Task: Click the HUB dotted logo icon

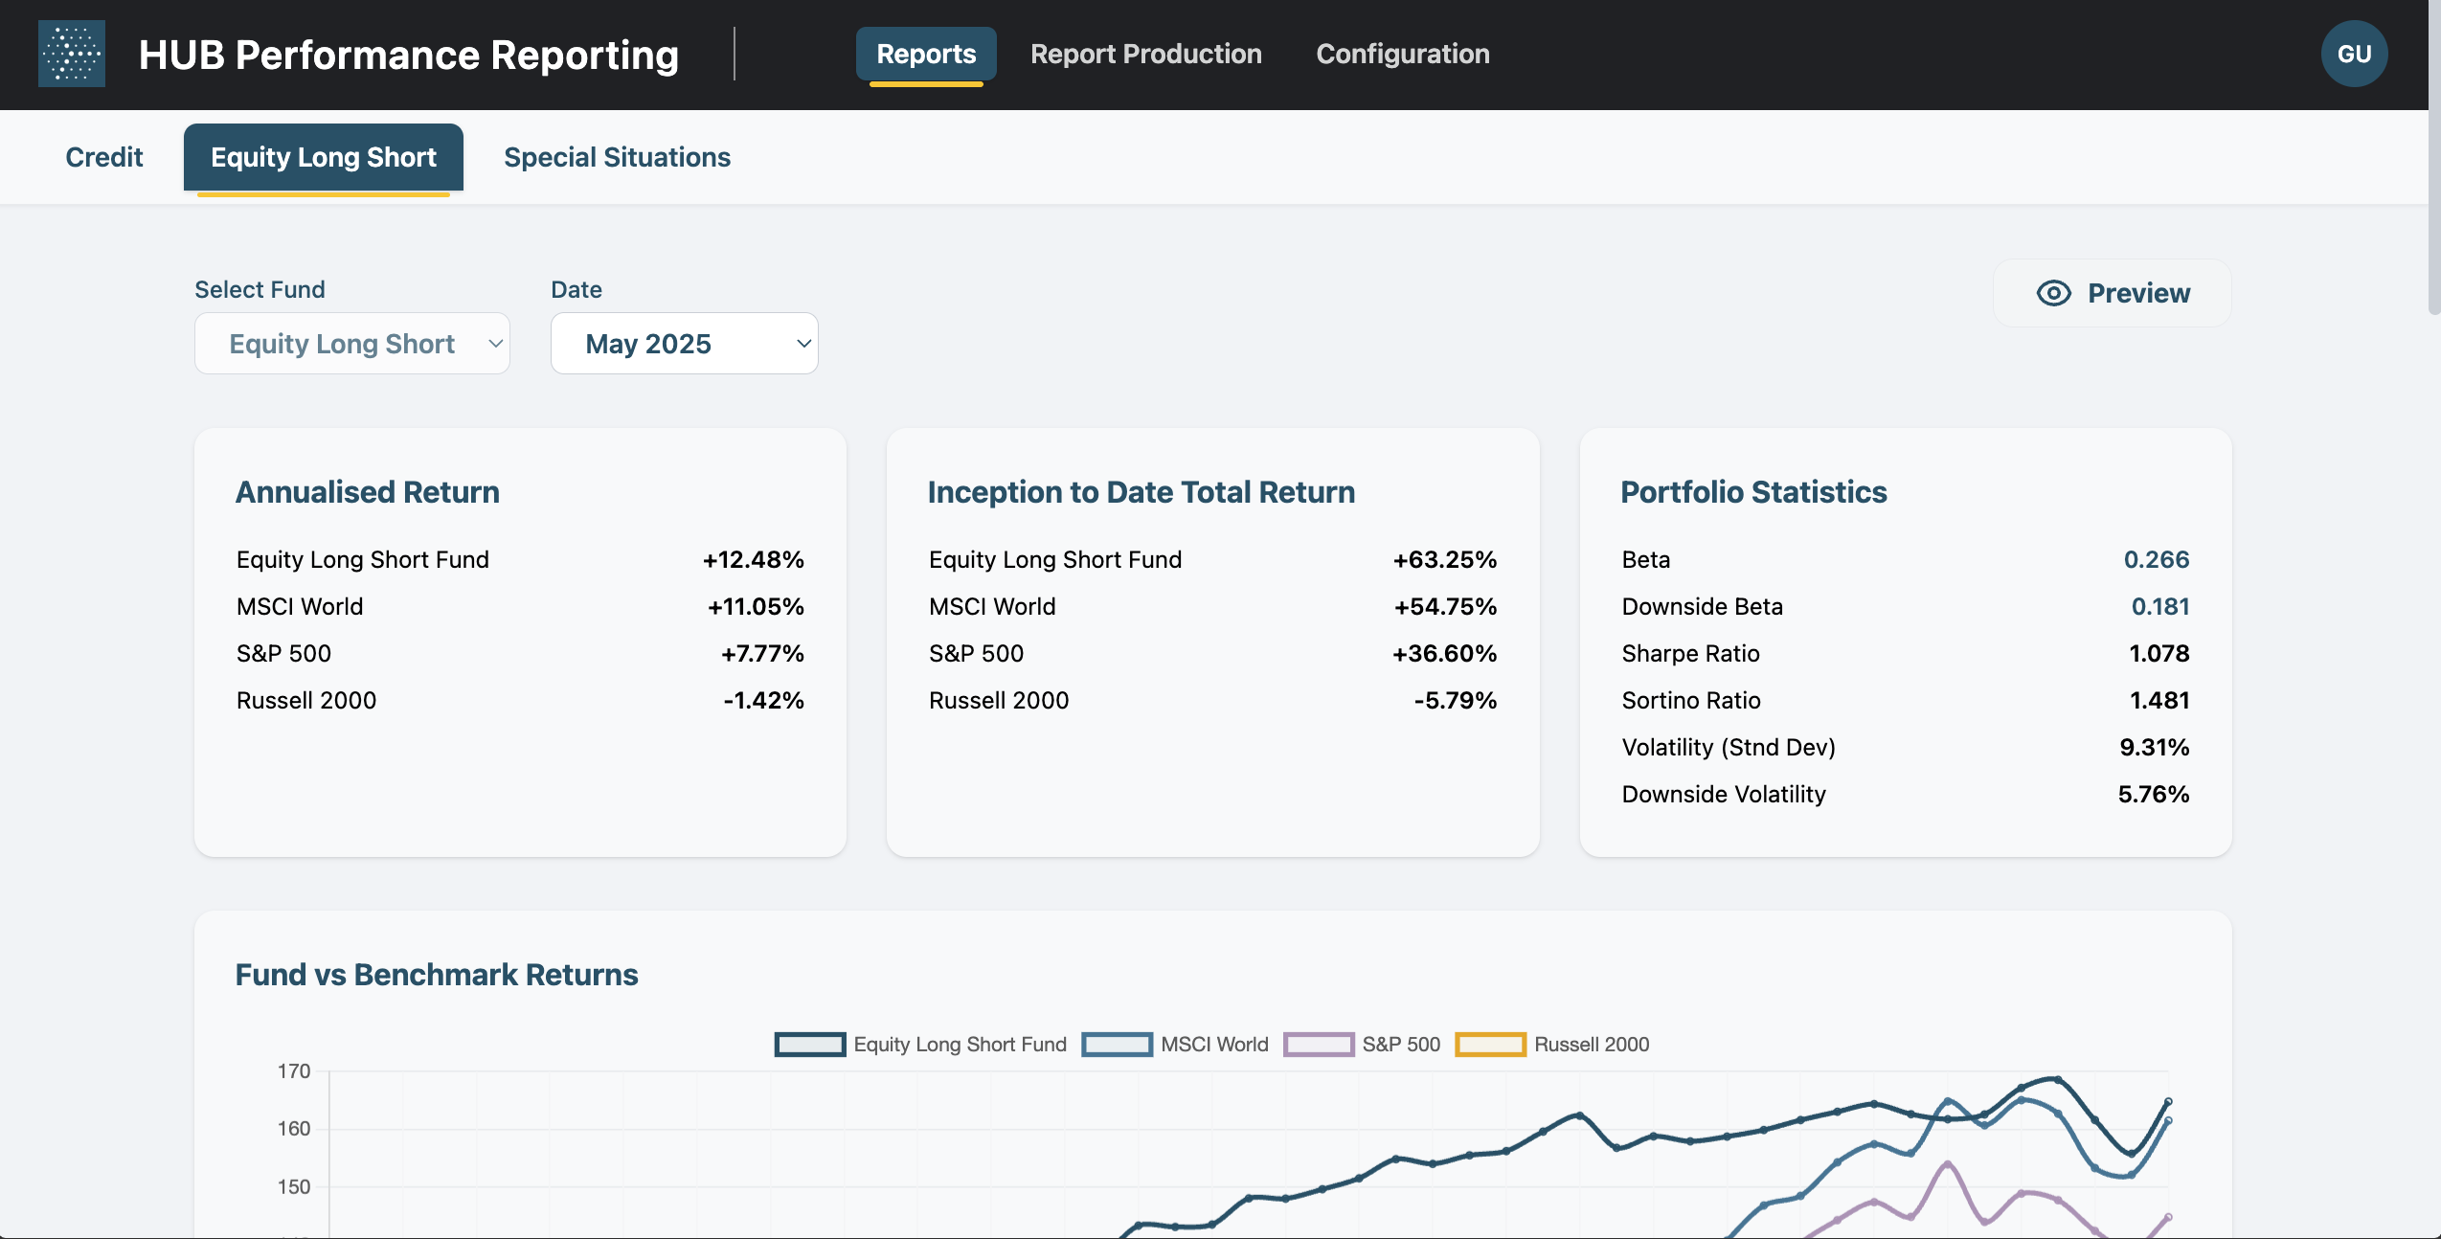Action: (x=72, y=54)
